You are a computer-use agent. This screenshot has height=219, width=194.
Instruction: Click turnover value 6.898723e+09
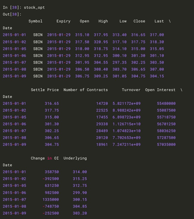tap(126, 117)
